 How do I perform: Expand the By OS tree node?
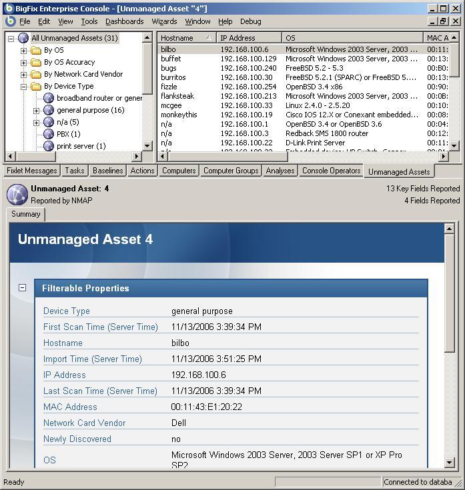pyautogui.click(x=23, y=51)
